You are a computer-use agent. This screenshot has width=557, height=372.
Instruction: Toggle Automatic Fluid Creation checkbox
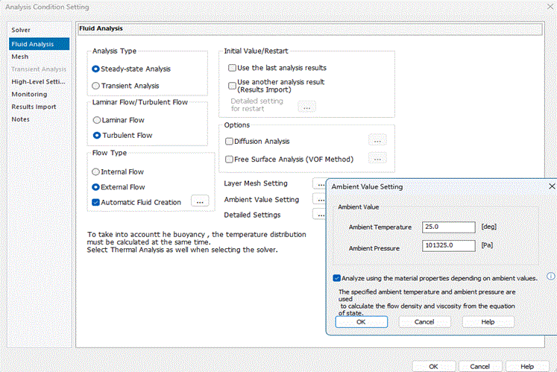click(x=96, y=201)
